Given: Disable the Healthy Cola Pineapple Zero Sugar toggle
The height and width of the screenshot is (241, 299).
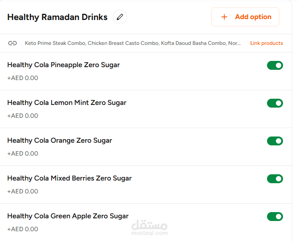Looking at the screenshot, I should pos(275,65).
